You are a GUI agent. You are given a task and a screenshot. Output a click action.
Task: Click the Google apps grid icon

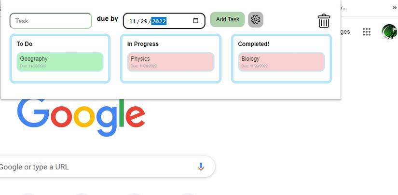tap(367, 32)
